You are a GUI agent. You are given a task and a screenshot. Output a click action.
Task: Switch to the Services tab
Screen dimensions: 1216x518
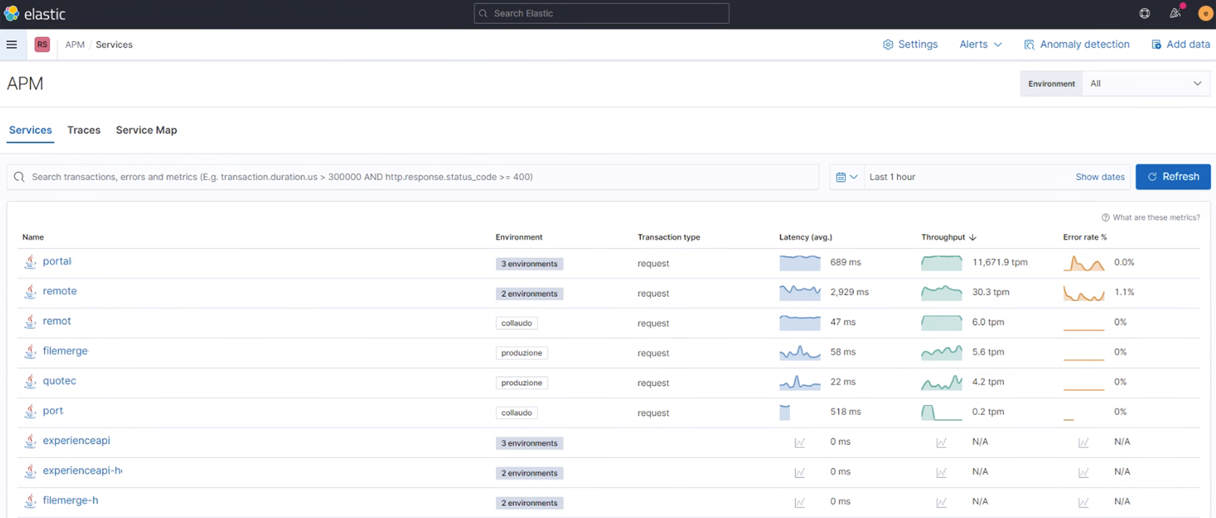pyautogui.click(x=31, y=130)
